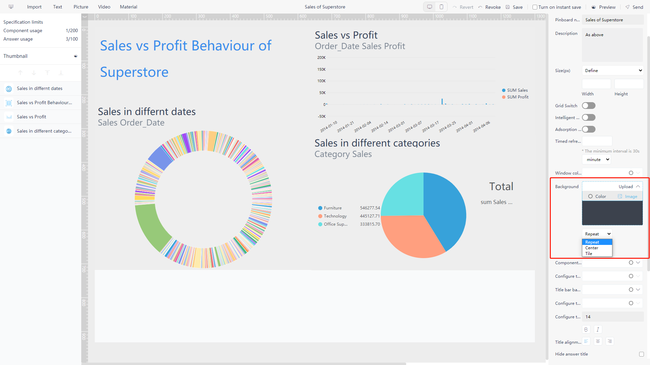The width and height of the screenshot is (650, 365).
Task: Click the Send paper plane icon
Action: tap(627, 7)
